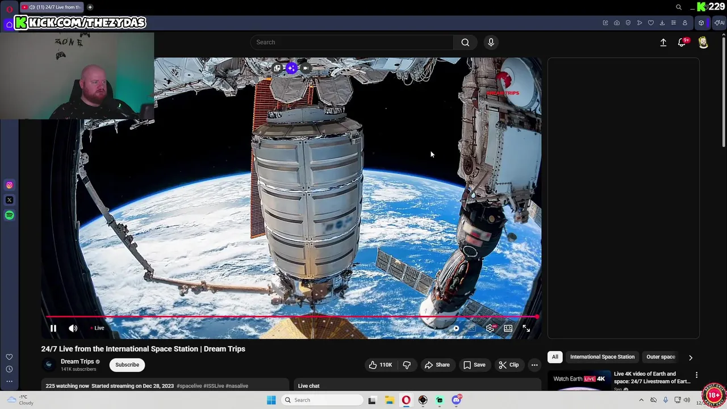Show more filter chips with right chevron

point(691,357)
